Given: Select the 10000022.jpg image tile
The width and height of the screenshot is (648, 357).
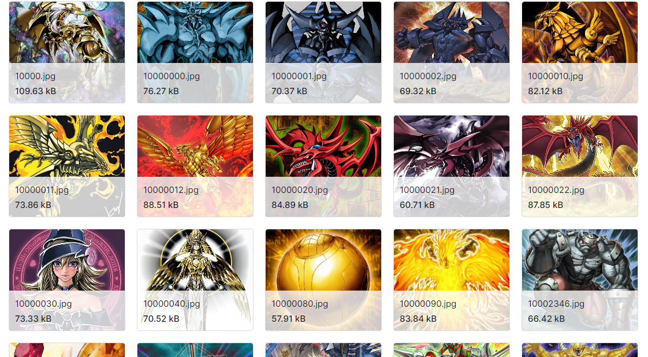Looking at the screenshot, I should (x=580, y=166).
